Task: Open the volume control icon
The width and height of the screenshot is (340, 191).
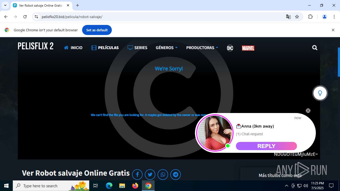Action: pyautogui.click(x=306, y=186)
